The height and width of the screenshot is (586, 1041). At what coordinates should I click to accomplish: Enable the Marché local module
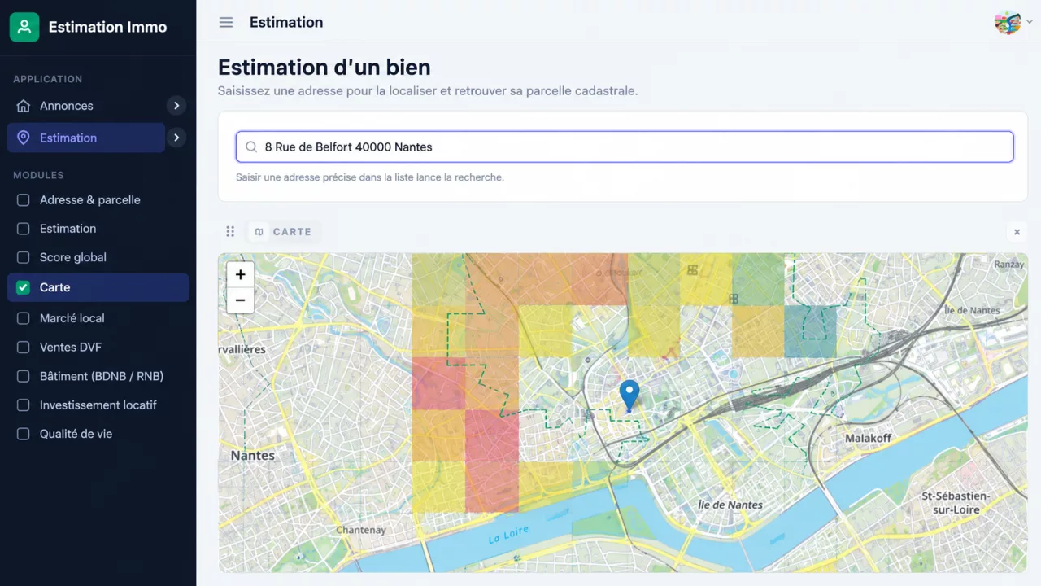[x=24, y=318]
